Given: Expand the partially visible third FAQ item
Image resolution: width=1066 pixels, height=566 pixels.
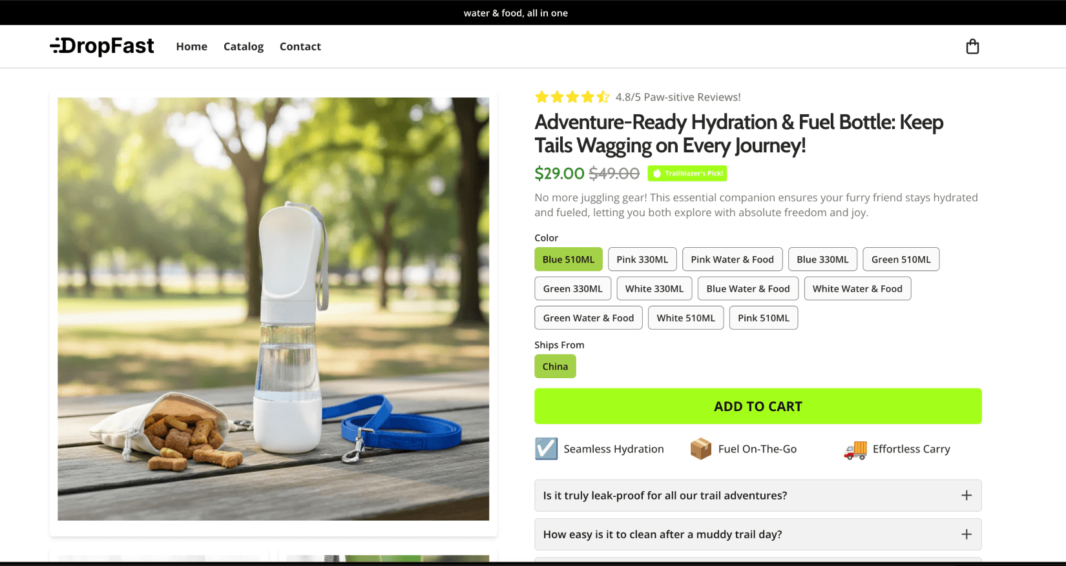Looking at the screenshot, I should (757, 561).
